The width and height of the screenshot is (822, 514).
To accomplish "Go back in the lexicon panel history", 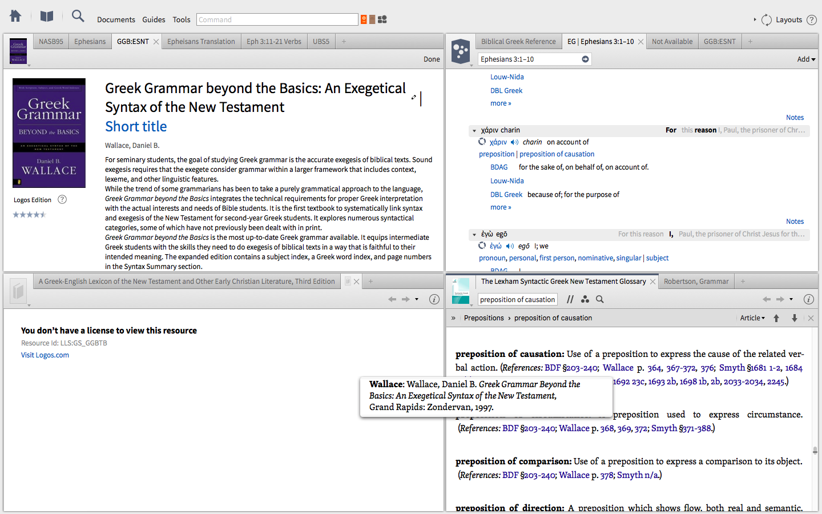I will point(392,299).
